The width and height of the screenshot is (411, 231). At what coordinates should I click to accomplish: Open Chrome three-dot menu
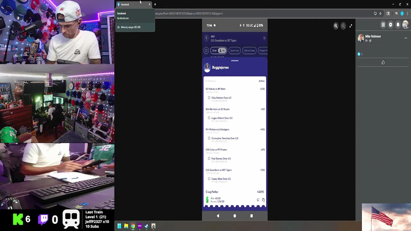tap(407, 13)
